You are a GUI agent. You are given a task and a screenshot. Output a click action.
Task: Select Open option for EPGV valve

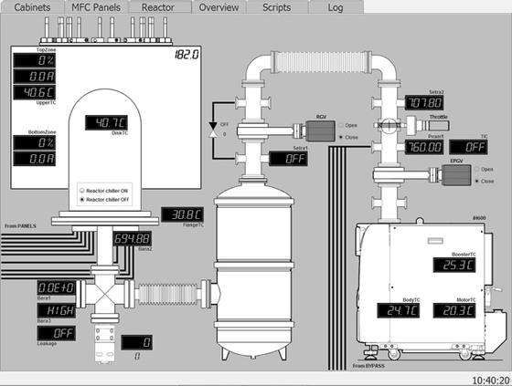click(x=477, y=169)
